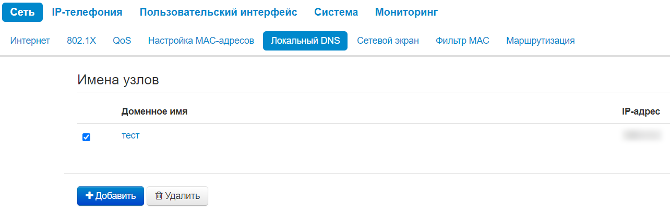670x214 pixels.
Task: Open the Маршрутизация subtab
Action: point(540,41)
